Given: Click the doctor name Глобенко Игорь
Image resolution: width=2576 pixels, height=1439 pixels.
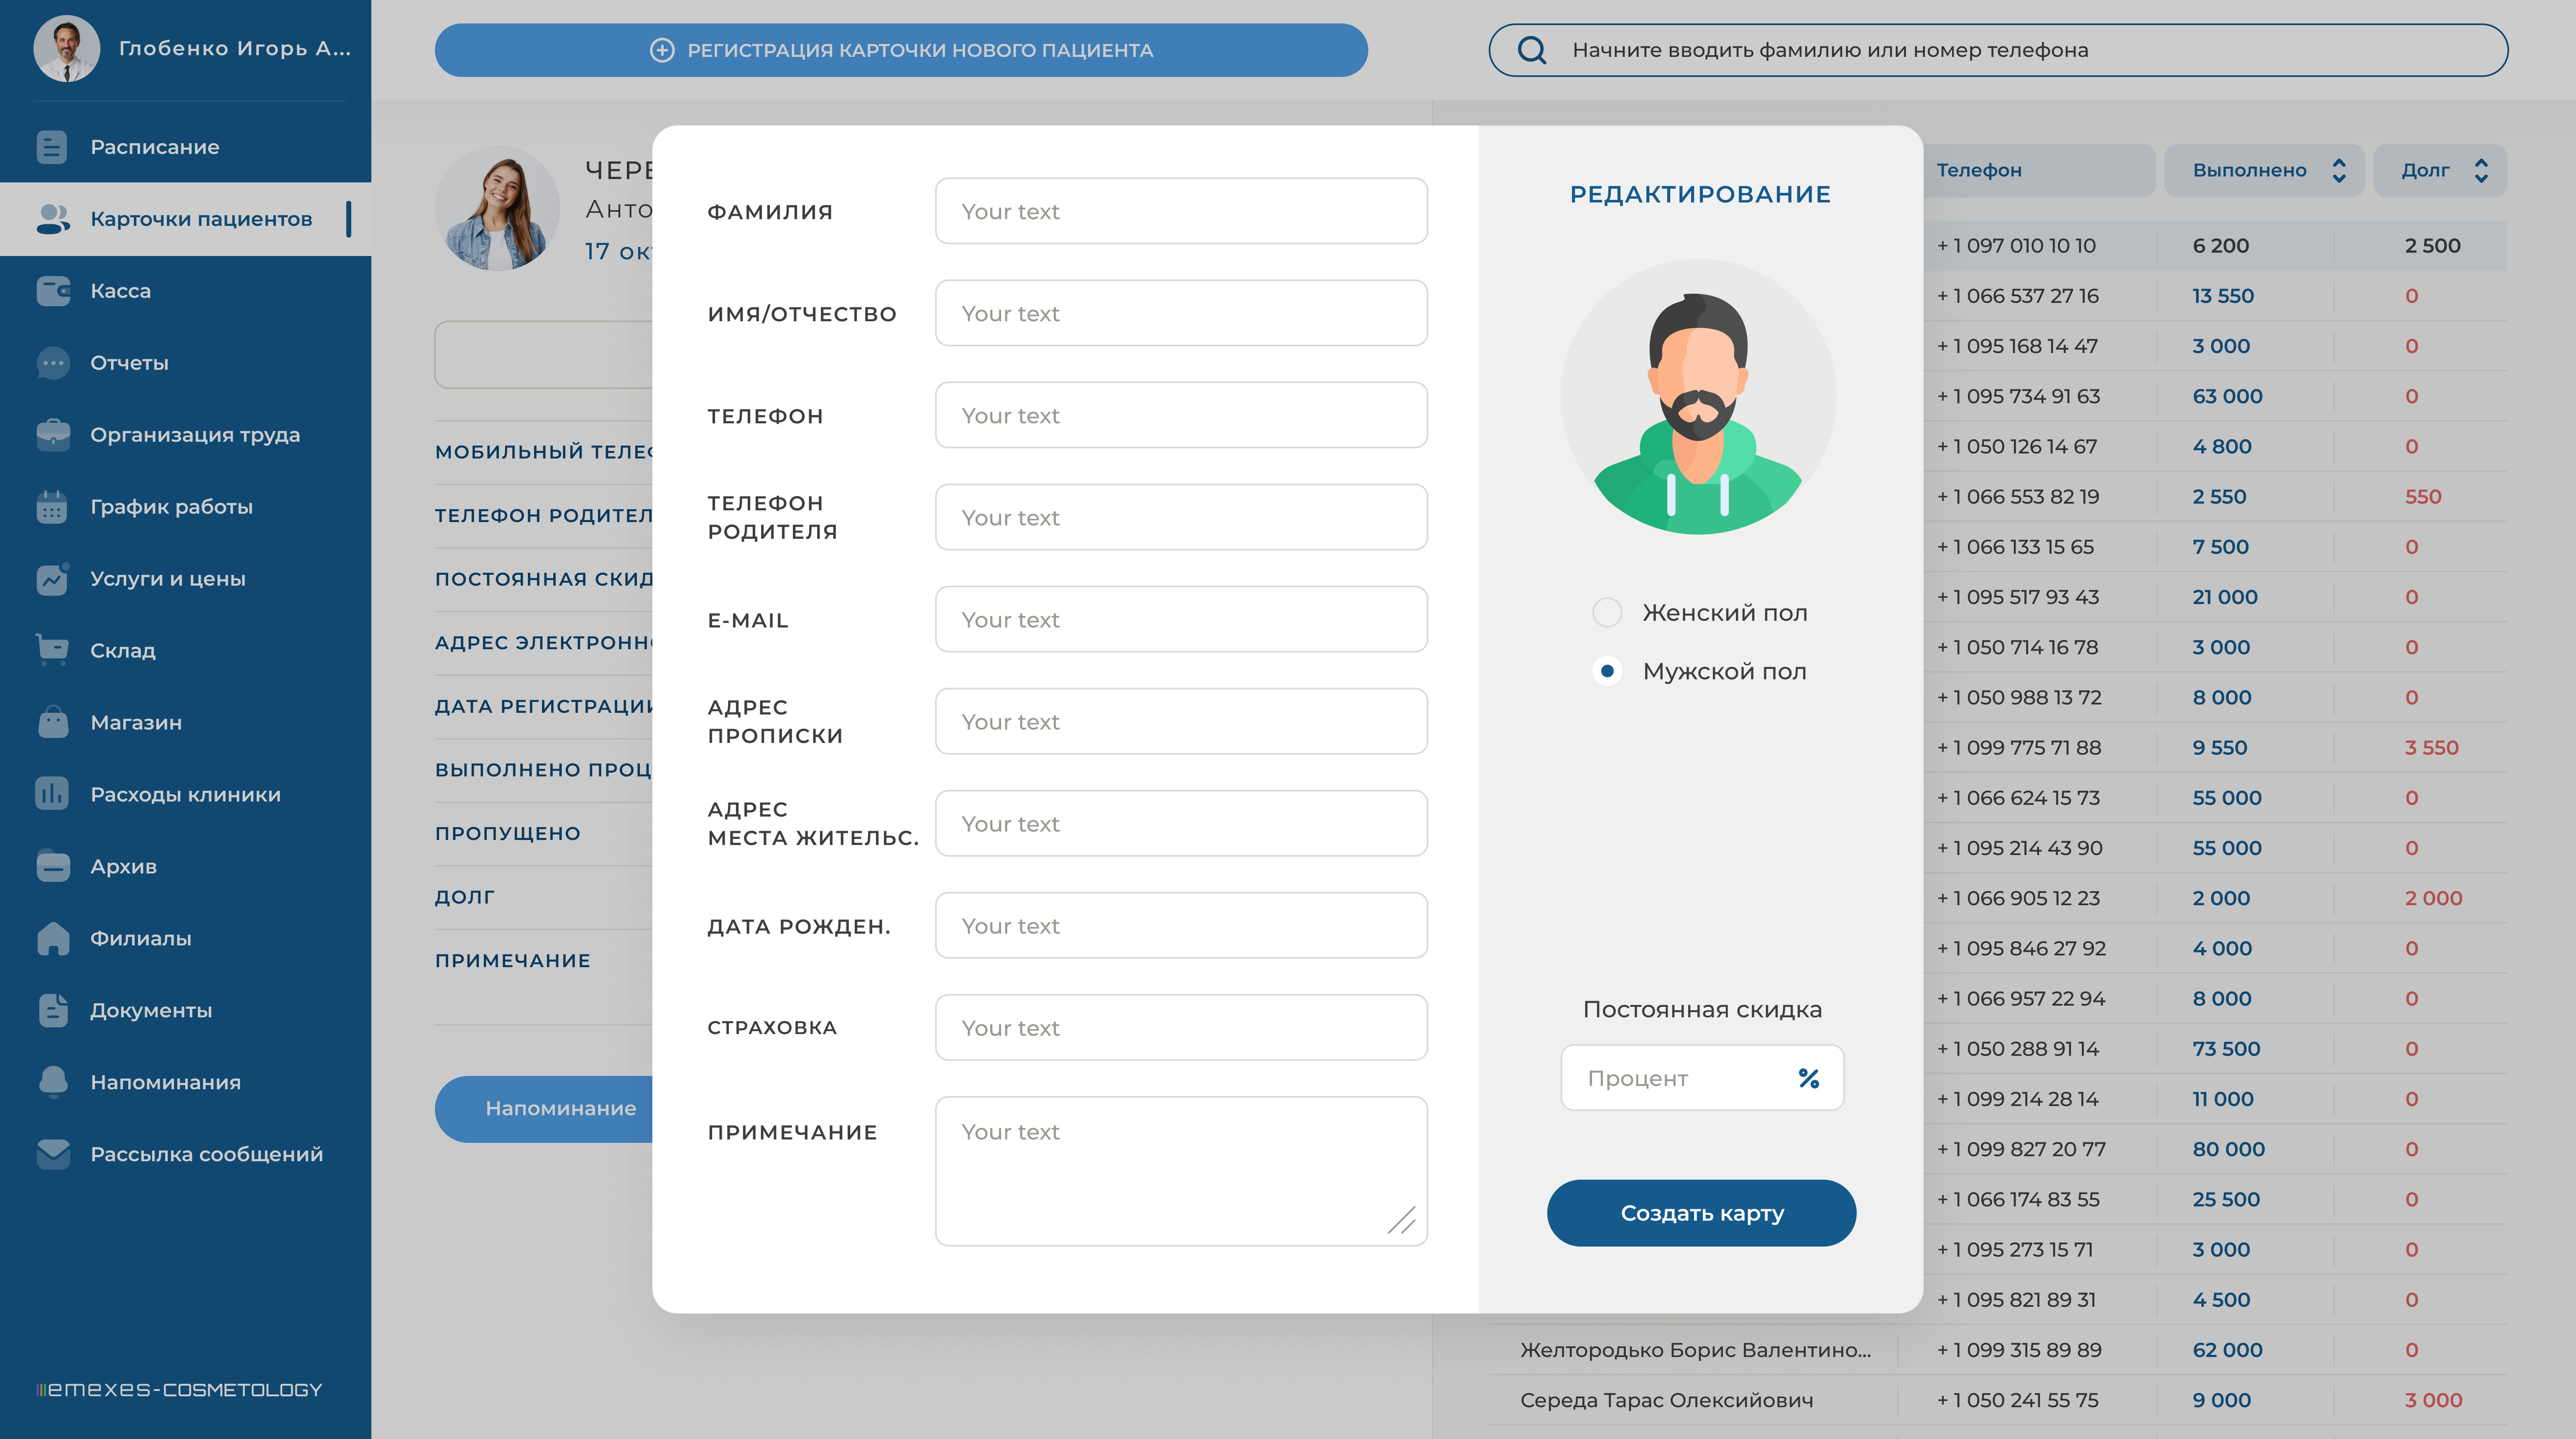Looking at the screenshot, I should click(x=235, y=48).
